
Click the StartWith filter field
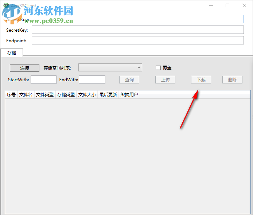point(44,80)
